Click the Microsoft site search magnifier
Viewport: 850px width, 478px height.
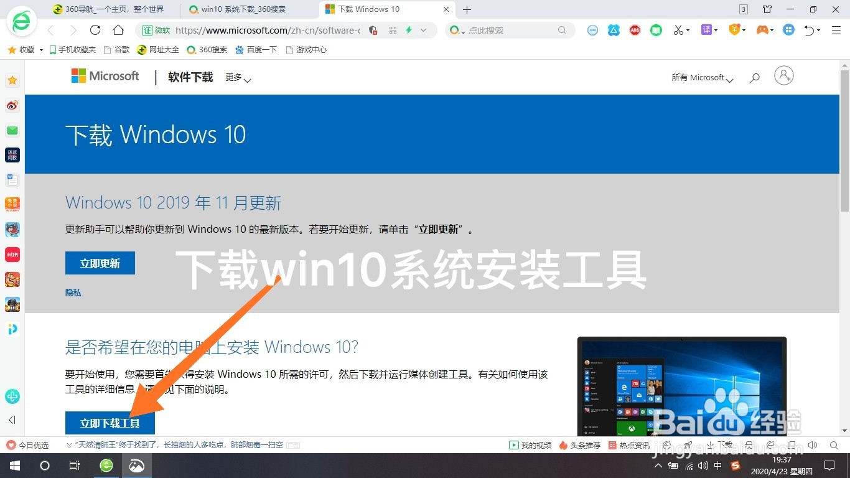[x=755, y=78]
